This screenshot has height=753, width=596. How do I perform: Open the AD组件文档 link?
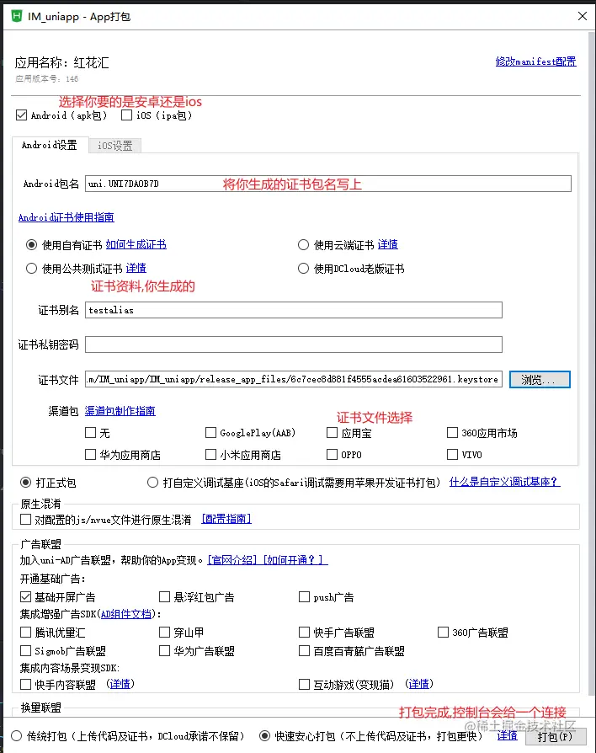pos(126,614)
